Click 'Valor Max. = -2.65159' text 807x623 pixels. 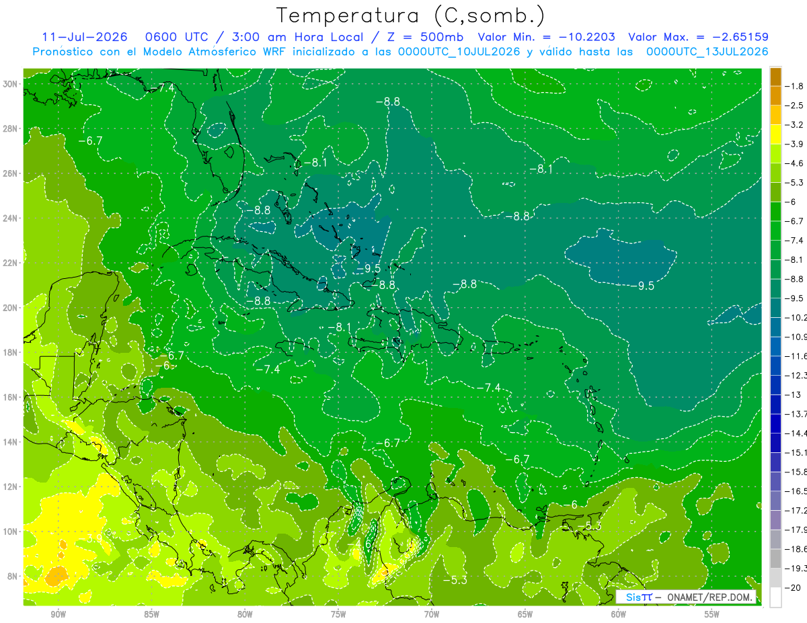tap(698, 37)
